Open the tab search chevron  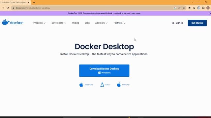193,2
